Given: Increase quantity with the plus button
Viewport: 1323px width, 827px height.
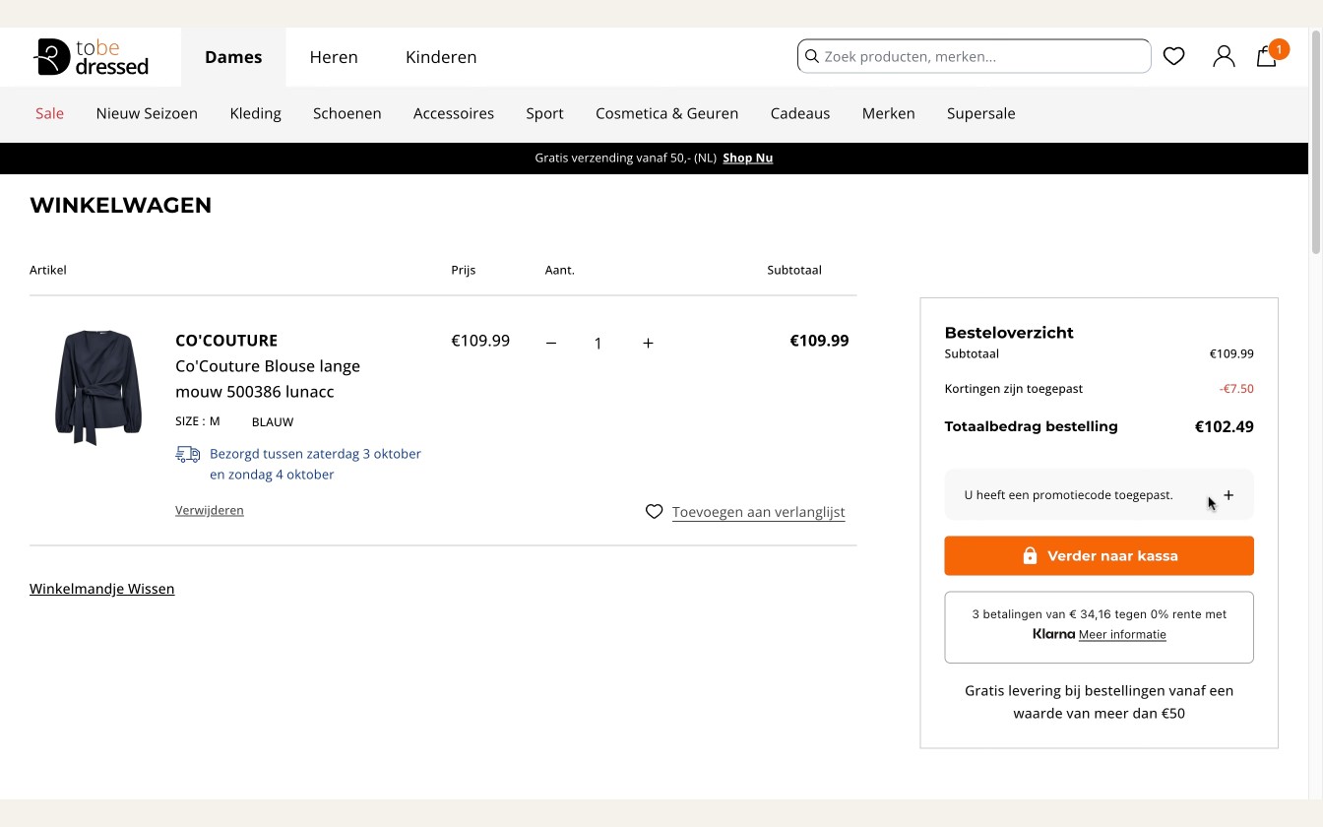Looking at the screenshot, I should 648,343.
